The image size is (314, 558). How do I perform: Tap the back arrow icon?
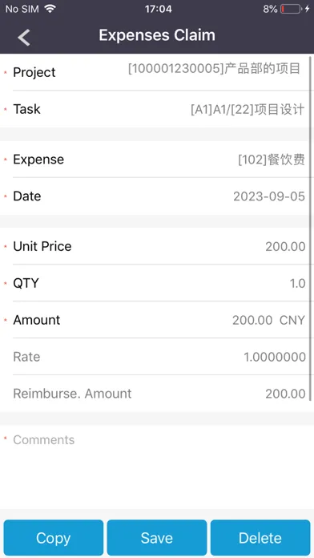pyautogui.click(x=24, y=37)
